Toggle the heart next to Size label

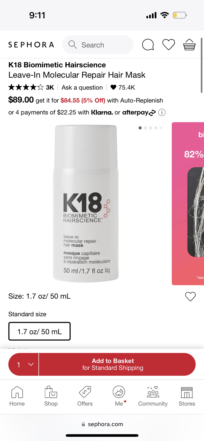[x=190, y=296]
